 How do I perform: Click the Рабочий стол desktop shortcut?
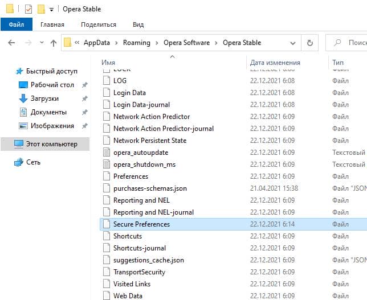click(x=52, y=85)
